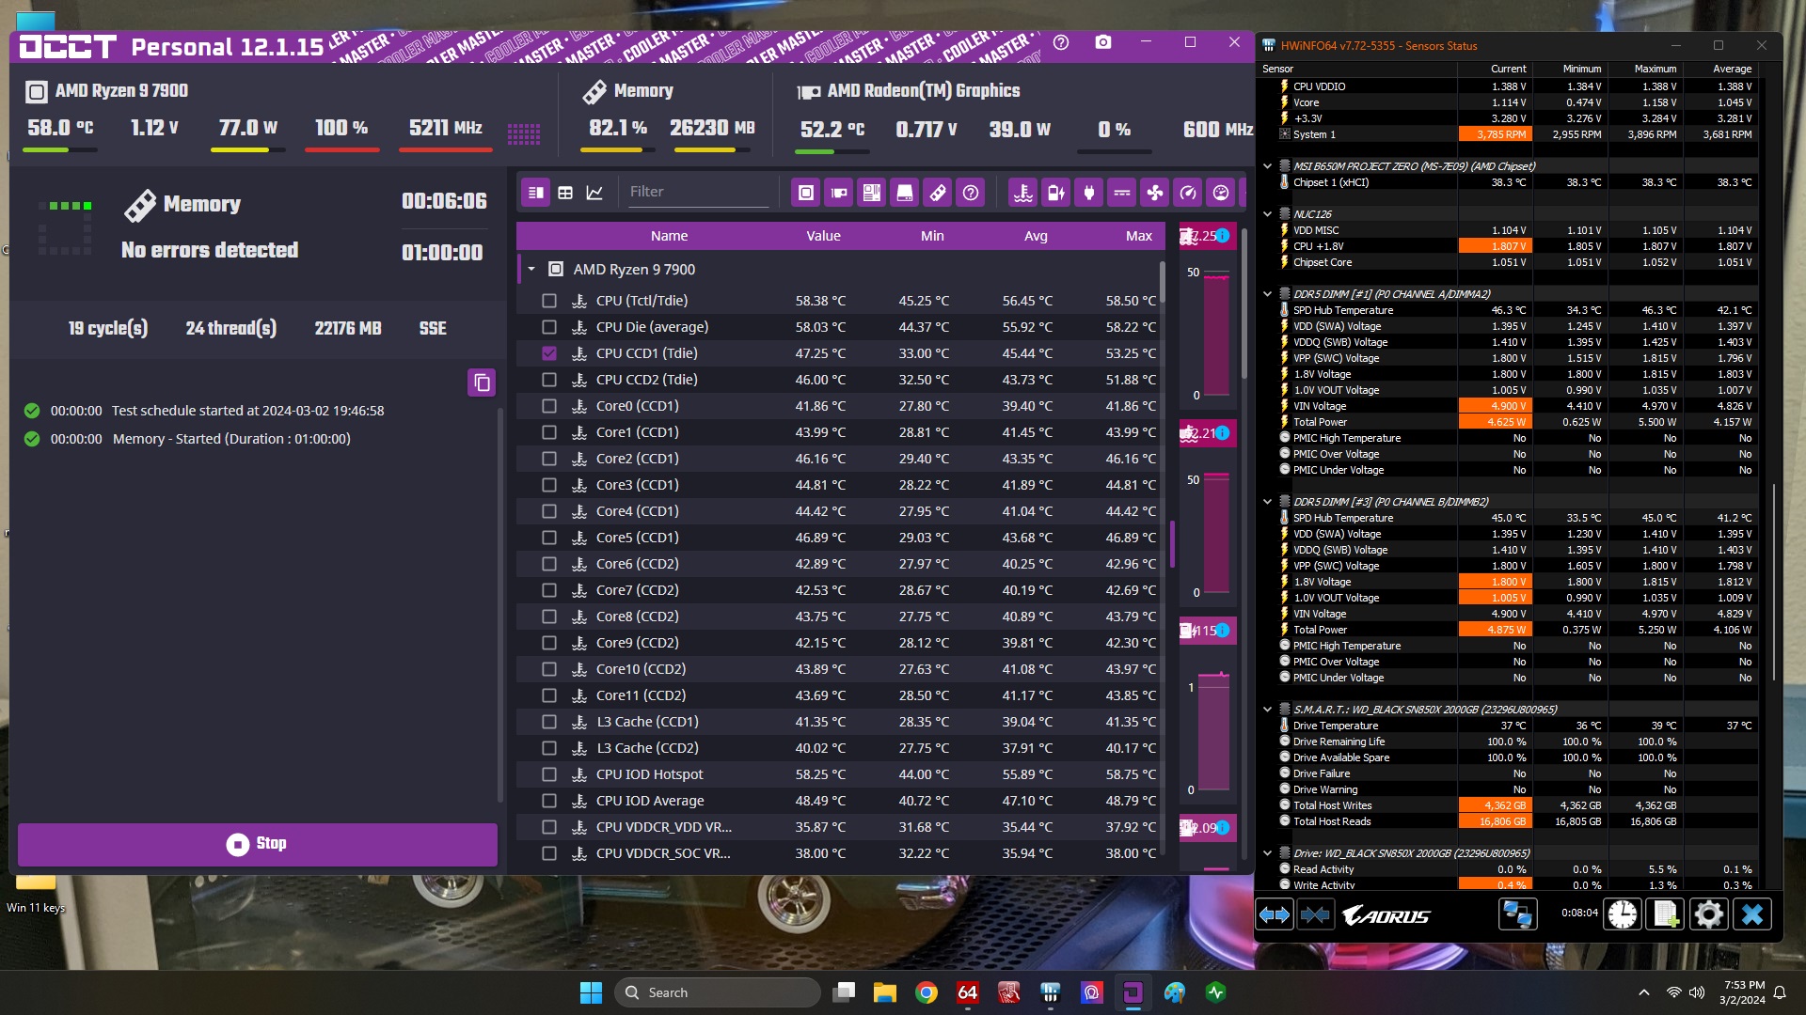1806x1015 pixels.
Task: Uncheck the CPU CCD1 (Tdie) checkbox
Action: click(x=549, y=353)
